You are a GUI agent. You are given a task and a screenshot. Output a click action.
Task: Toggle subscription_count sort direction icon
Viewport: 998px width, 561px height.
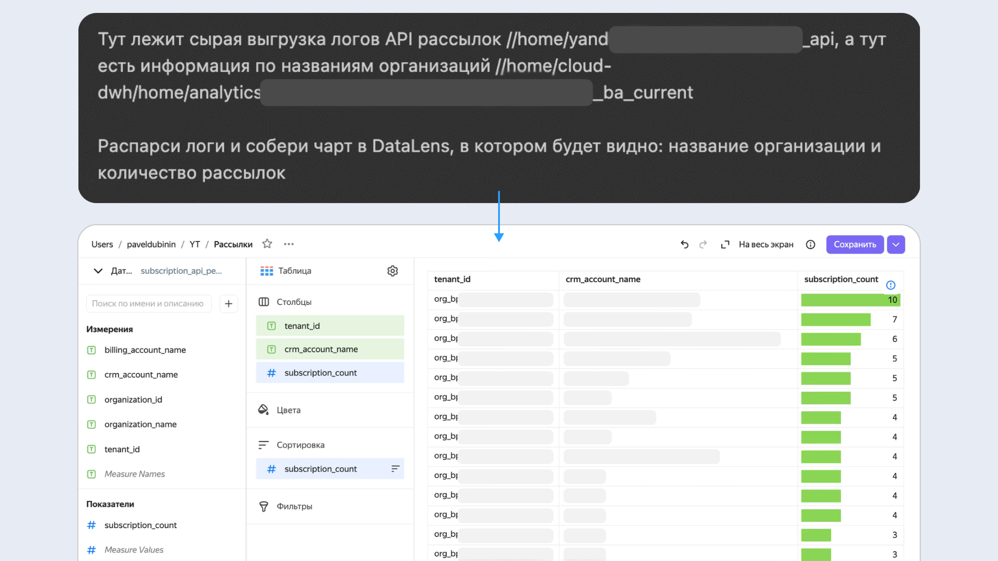tap(395, 469)
